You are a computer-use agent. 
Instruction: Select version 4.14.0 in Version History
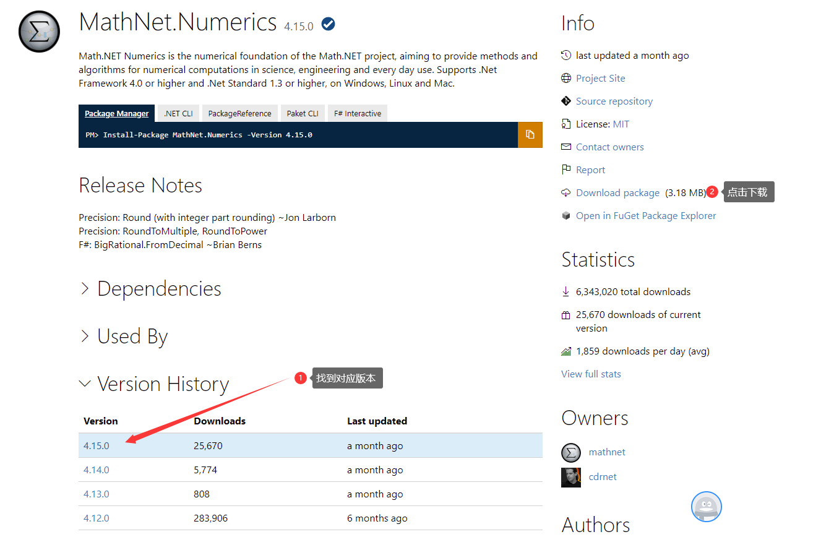point(96,470)
